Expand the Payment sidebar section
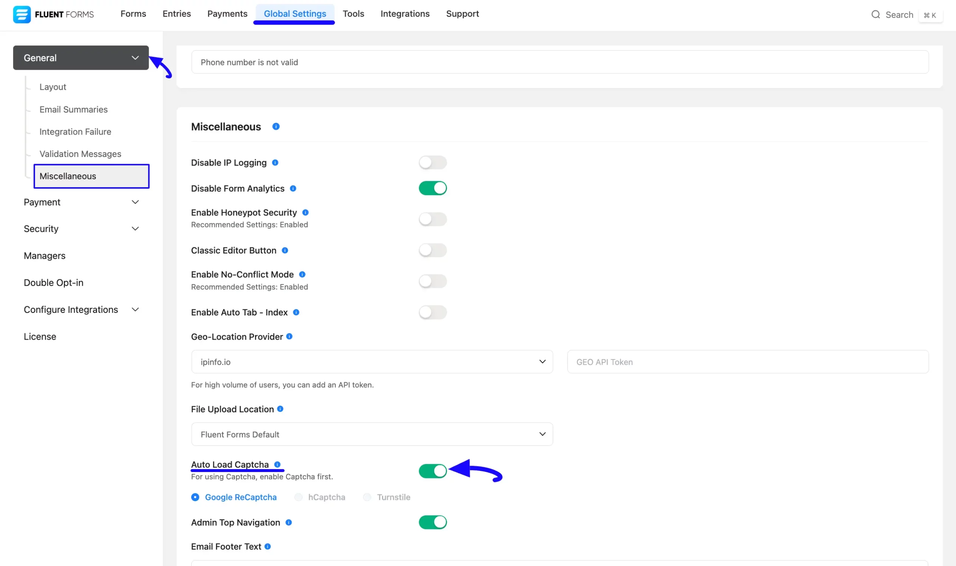956x566 pixels. pyautogui.click(x=81, y=202)
